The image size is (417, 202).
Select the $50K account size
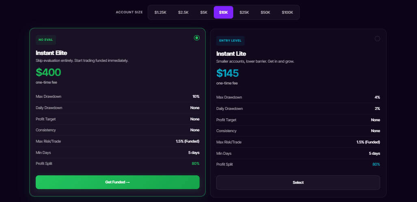(x=265, y=12)
